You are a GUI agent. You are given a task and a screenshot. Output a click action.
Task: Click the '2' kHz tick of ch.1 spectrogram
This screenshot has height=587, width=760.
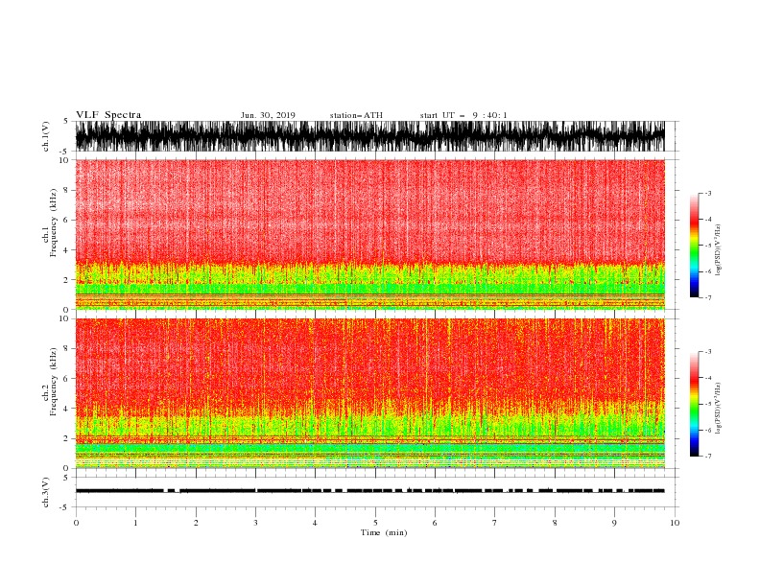[x=66, y=280]
